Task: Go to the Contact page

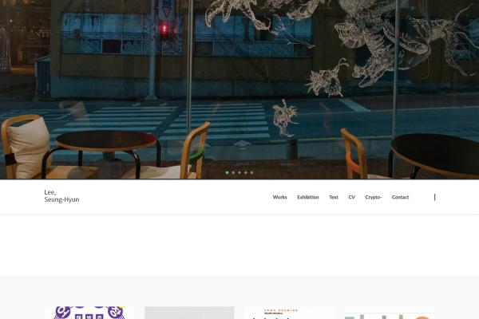Action: pyautogui.click(x=400, y=197)
